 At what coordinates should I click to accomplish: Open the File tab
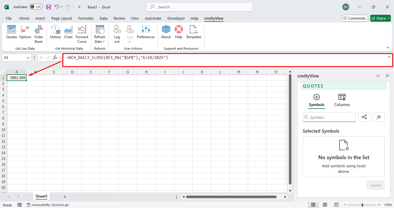point(9,18)
